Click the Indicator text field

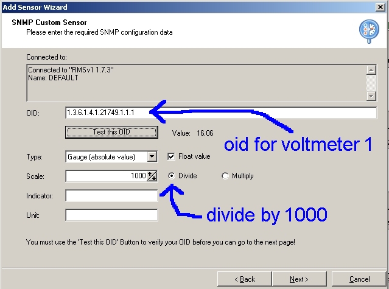tap(111, 195)
